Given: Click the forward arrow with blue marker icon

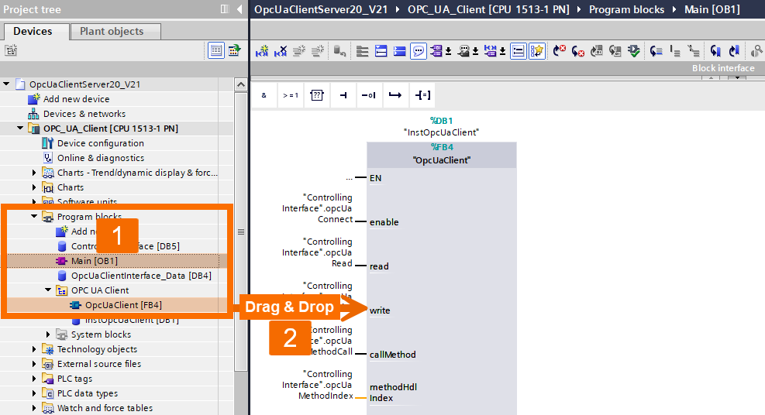Looking at the screenshot, I should click(734, 50).
